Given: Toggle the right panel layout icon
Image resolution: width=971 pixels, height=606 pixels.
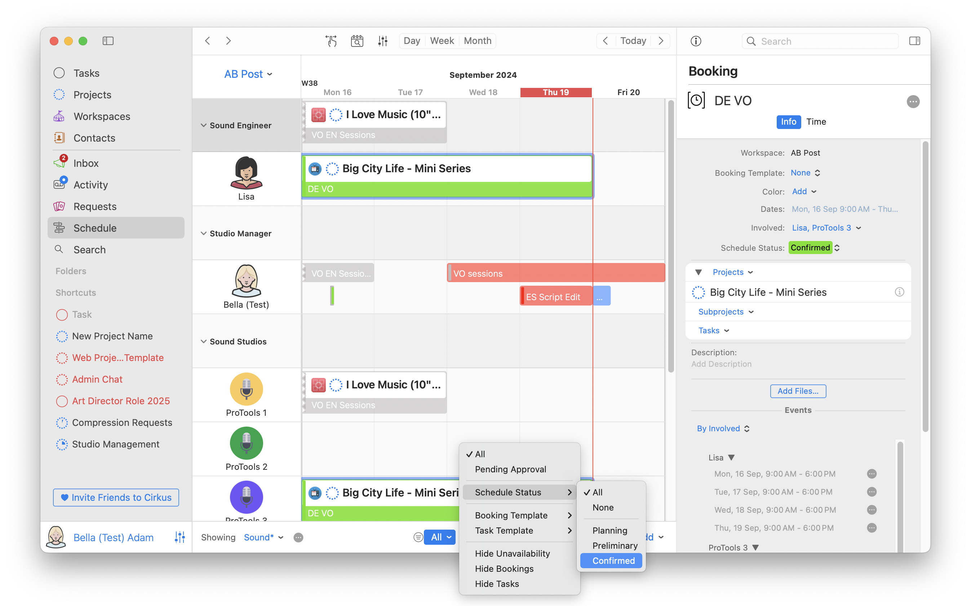Looking at the screenshot, I should click(x=914, y=41).
